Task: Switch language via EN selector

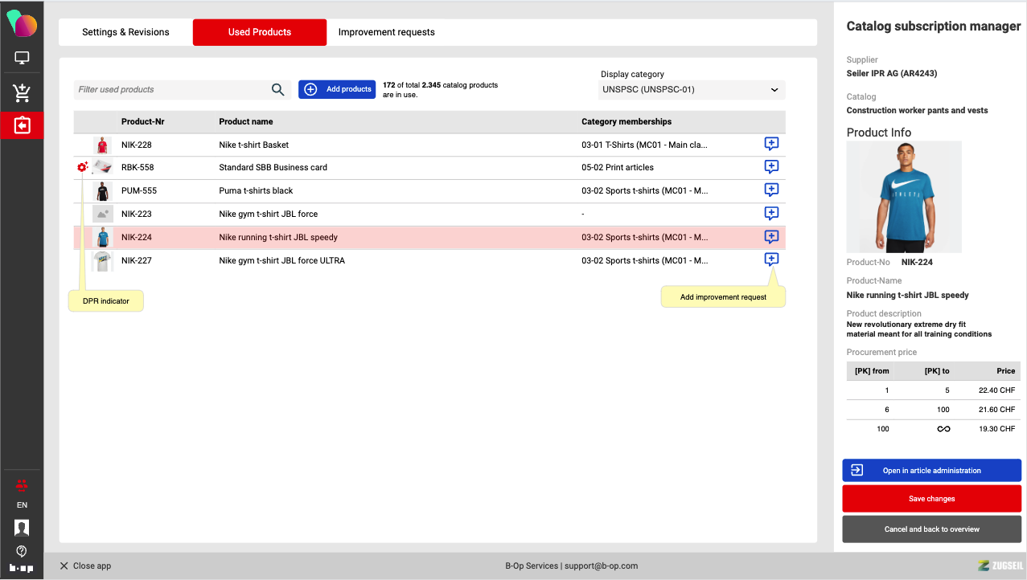Action: click(22, 505)
